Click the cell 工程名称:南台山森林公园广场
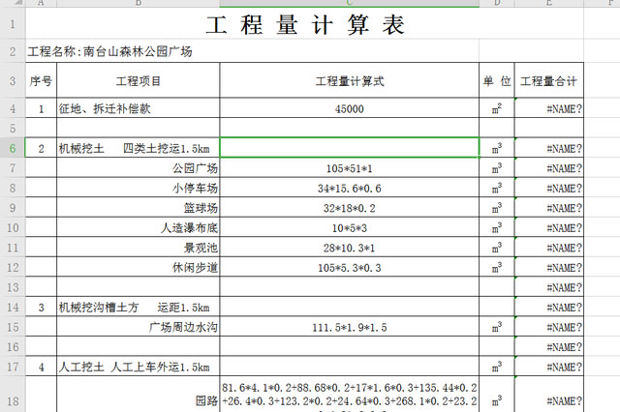 coord(252,51)
